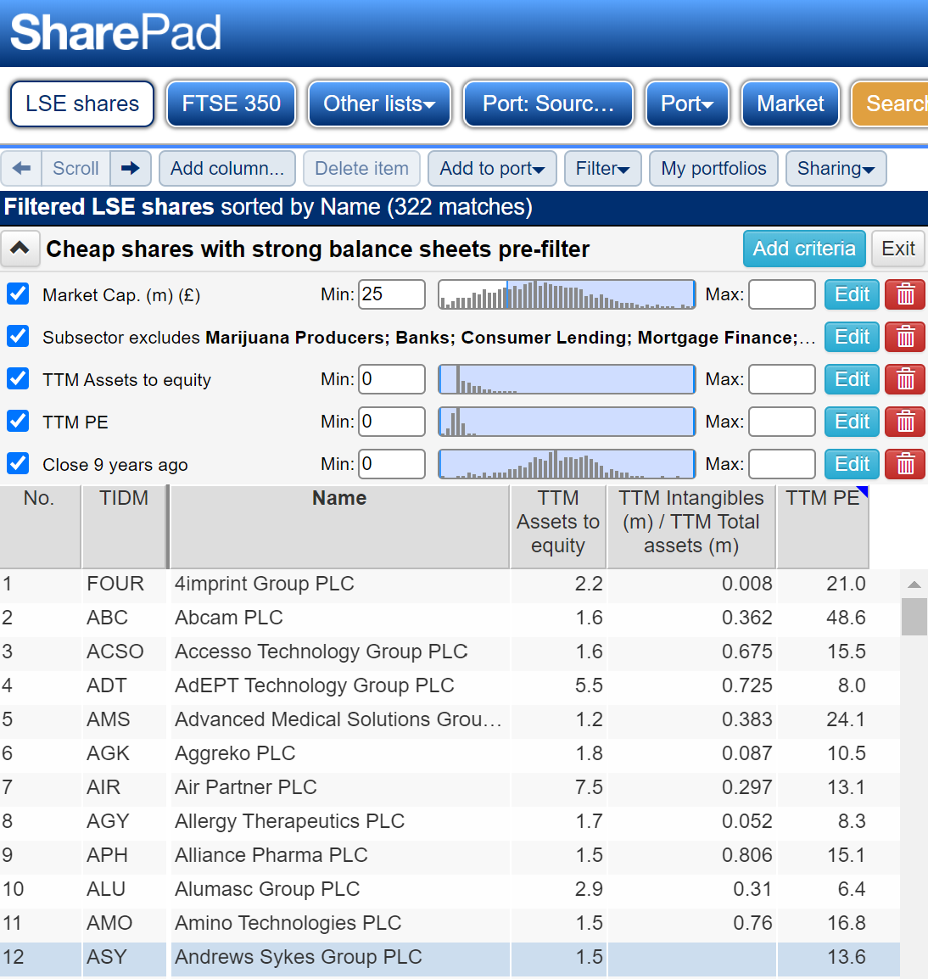
Task: Expand the Add to port dropdown
Action: [x=492, y=169]
